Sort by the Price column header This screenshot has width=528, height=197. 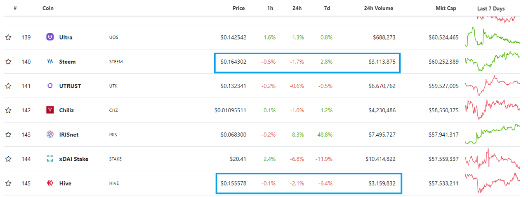tap(238, 8)
